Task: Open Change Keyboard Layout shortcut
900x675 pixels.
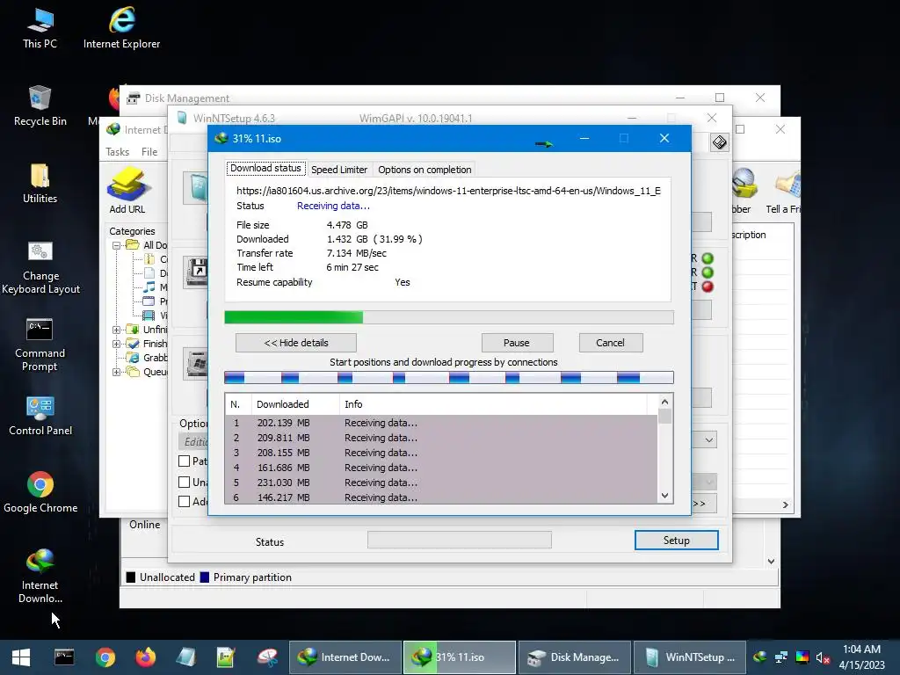Action: click(40, 267)
